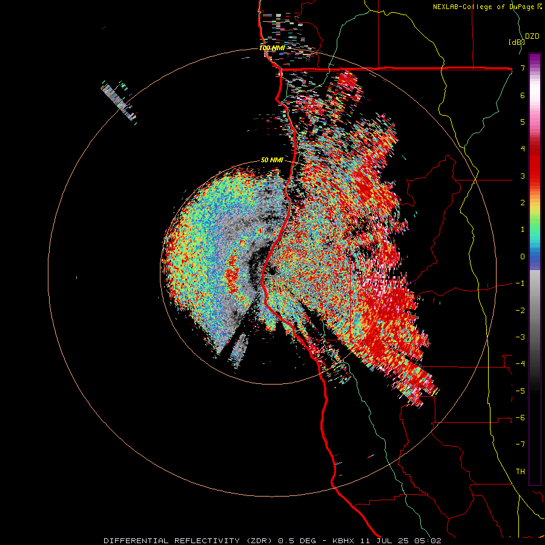Click the 4 tick label on color scale
Viewport: 545px width, 545px height.
coord(523,149)
